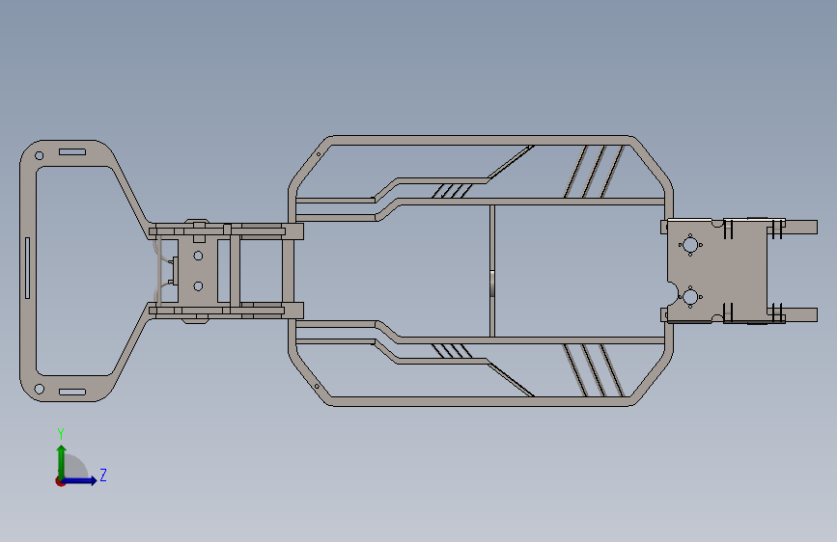Viewport: 837px width, 542px height.
Task: Click the green Y label above the triad
Action: click(x=61, y=434)
